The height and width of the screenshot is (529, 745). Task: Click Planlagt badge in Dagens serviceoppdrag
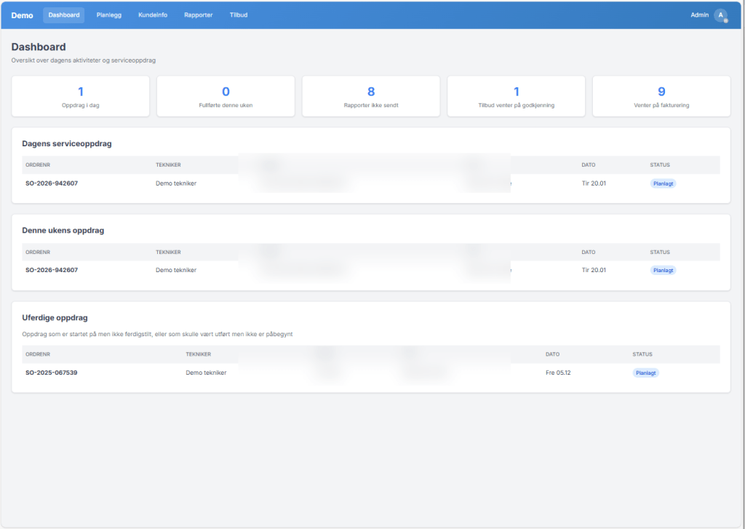tap(663, 183)
